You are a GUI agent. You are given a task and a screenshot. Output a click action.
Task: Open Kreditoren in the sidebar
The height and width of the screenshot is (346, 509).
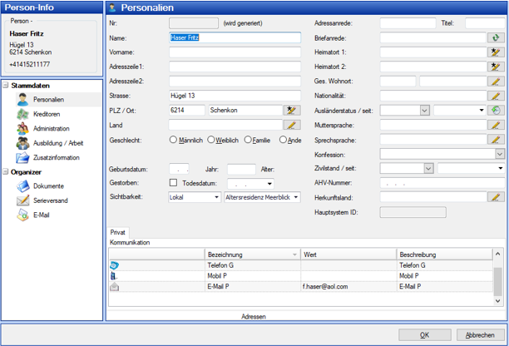coord(46,114)
